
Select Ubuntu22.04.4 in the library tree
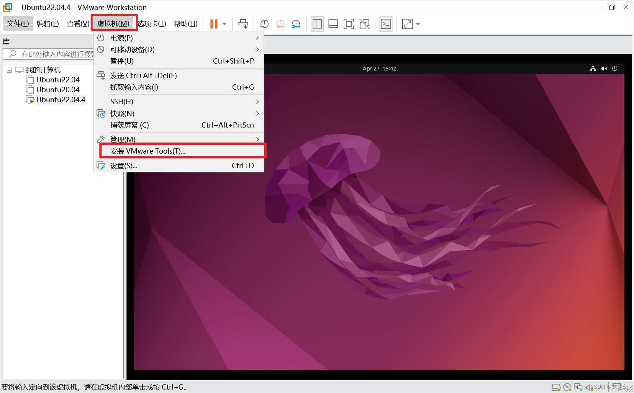pos(61,100)
